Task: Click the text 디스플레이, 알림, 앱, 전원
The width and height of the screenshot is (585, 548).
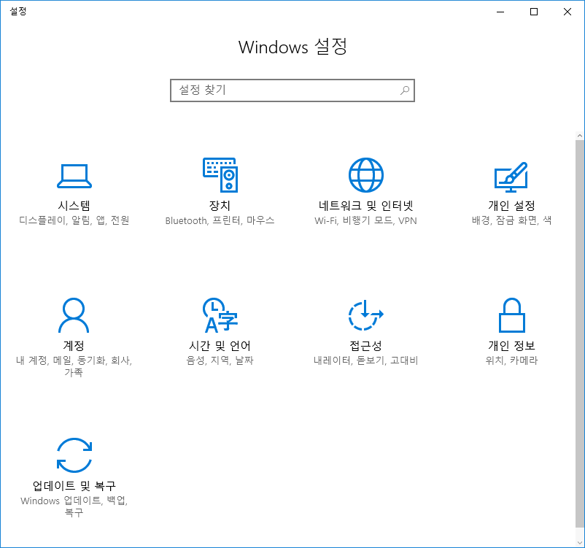Action: pos(74,220)
